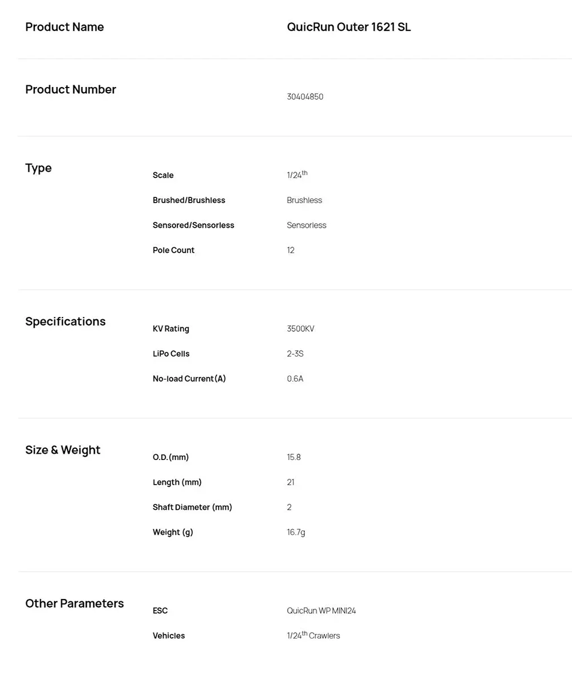Click the Pole Count label
Image resolution: width=572 pixels, height=674 pixels.
pos(173,250)
